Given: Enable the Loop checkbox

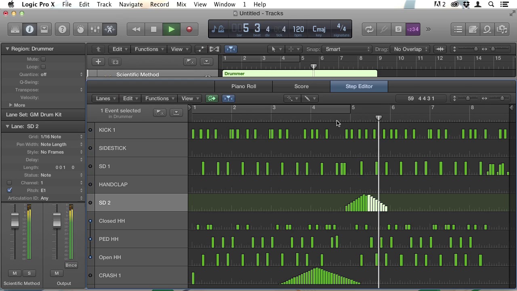Looking at the screenshot, I should 43,67.
